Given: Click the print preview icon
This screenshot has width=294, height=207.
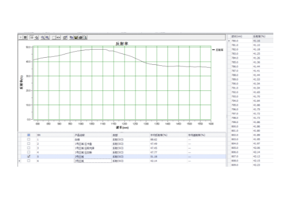Looking at the screenshot, I should pos(85,38).
